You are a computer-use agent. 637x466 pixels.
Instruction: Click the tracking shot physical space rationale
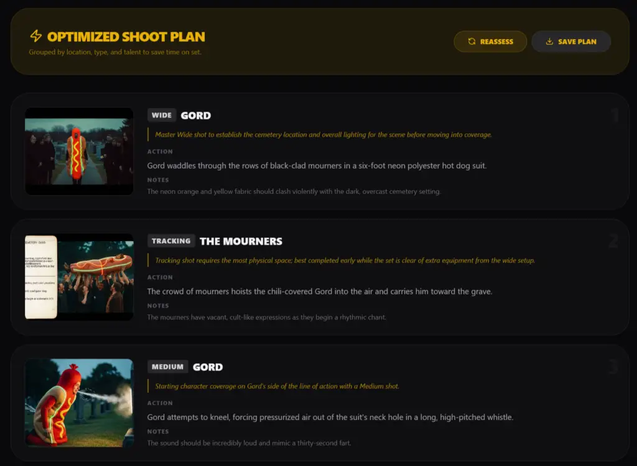[345, 261]
